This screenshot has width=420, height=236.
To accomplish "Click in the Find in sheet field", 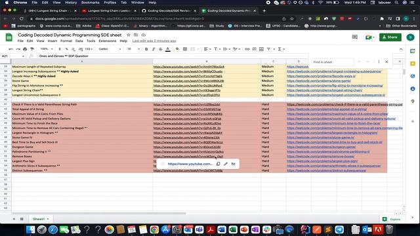I will point(332,62).
